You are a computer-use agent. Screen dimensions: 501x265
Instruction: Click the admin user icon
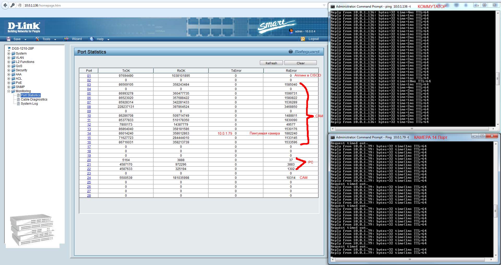coord(291,31)
